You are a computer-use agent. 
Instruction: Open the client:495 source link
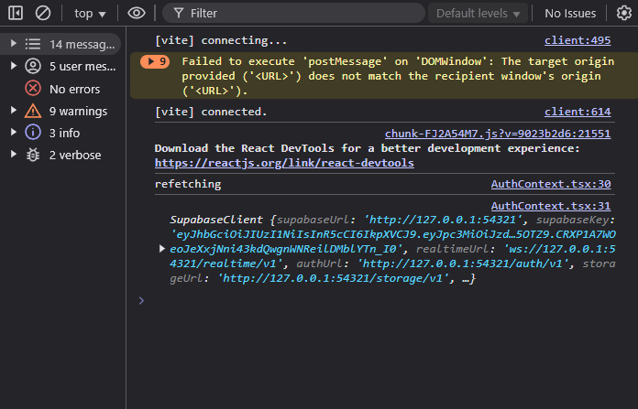(577, 40)
